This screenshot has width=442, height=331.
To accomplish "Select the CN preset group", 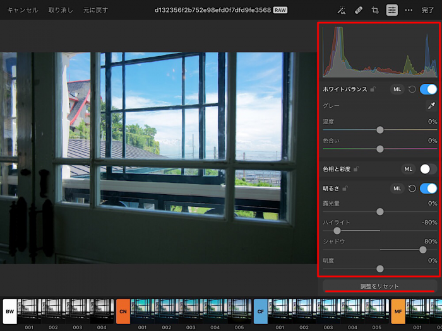I will [x=123, y=311].
